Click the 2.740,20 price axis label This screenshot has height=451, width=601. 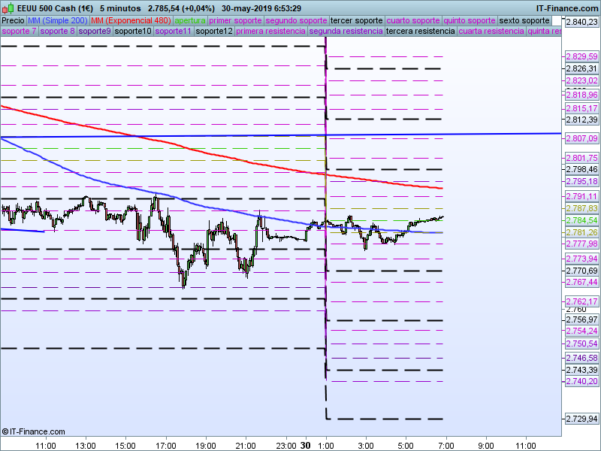(581, 381)
